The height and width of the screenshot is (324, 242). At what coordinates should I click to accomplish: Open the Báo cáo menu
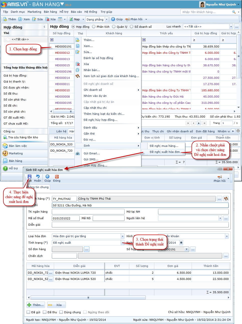pyautogui.click(x=76, y=12)
